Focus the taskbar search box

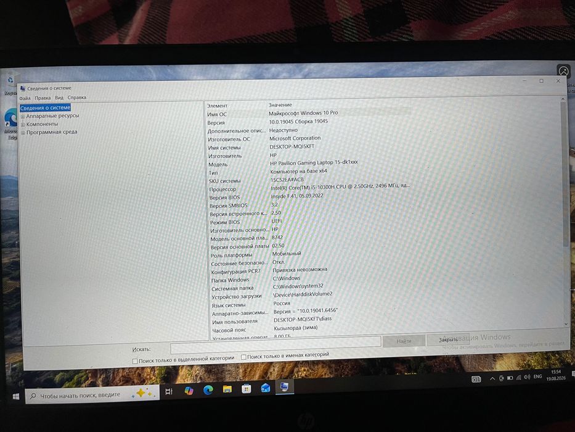[92, 395]
